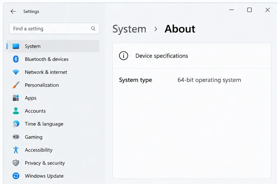Click the info icon beside Device specifications
This screenshot has height=184, width=277.
coord(124,56)
